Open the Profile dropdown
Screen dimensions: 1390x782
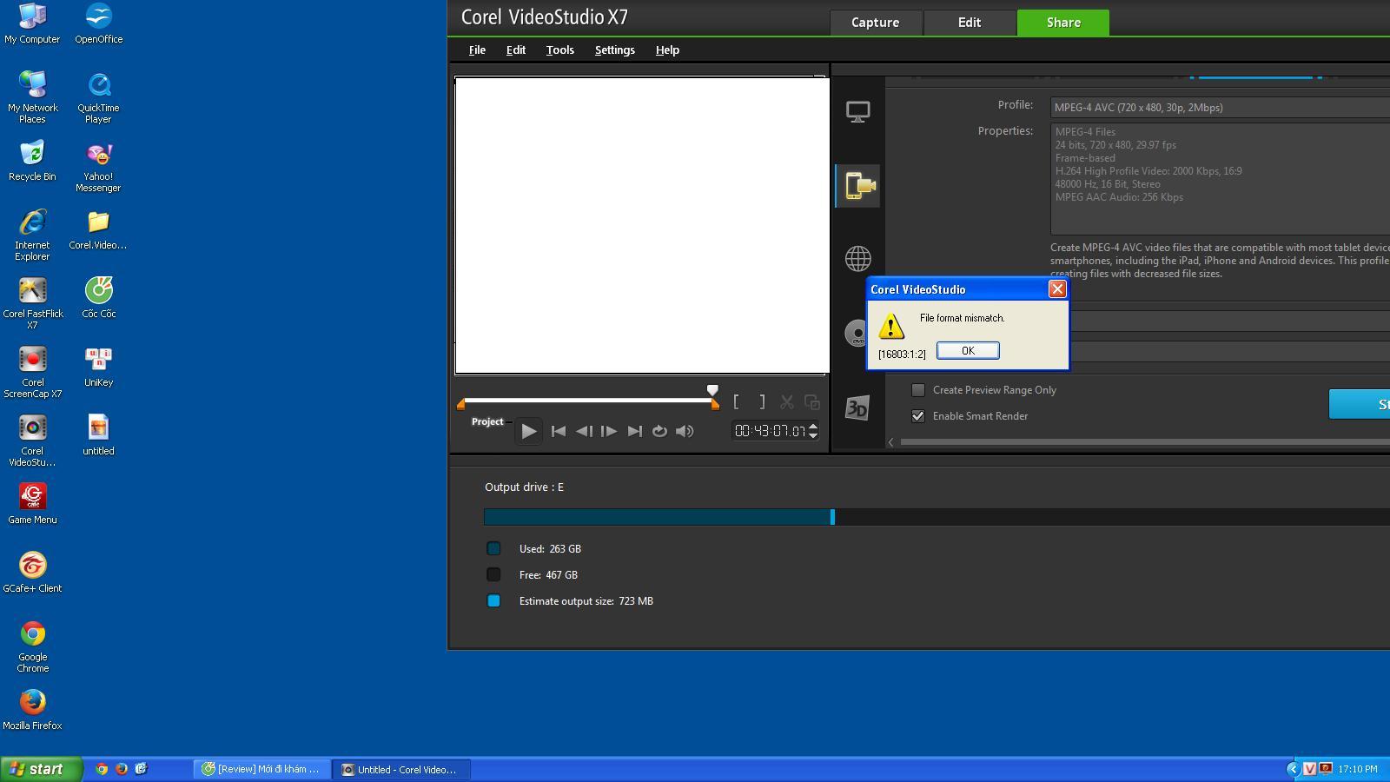coord(1220,108)
